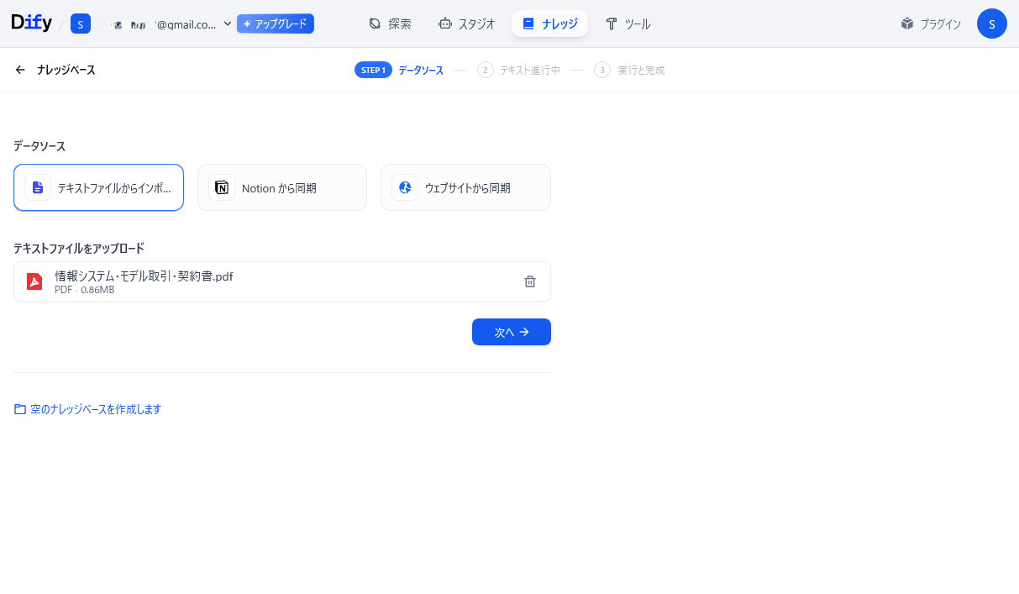Viewport: 1019px width, 594px height.
Task: Click the Notion icon on the sync card
Action: tap(222, 187)
